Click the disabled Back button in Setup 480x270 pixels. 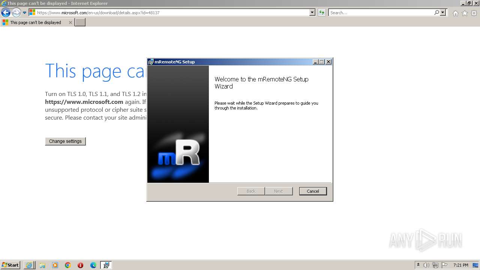pos(251,191)
